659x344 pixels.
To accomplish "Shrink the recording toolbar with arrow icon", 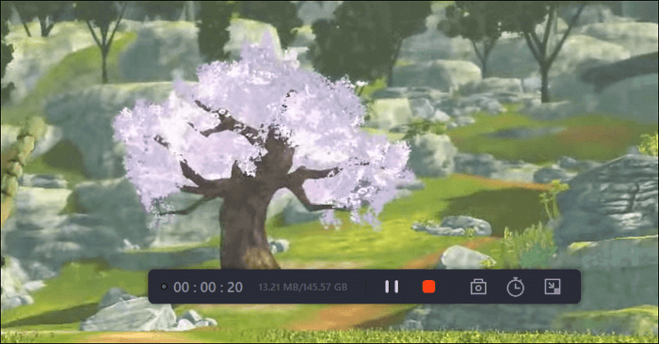I will click(x=553, y=287).
